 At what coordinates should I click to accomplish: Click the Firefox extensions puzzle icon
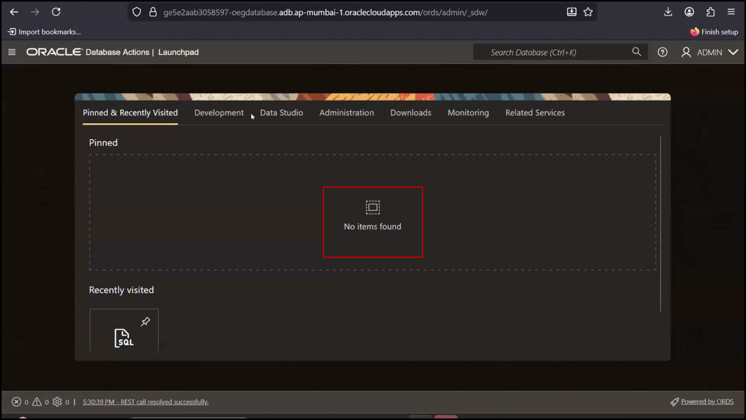click(710, 12)
